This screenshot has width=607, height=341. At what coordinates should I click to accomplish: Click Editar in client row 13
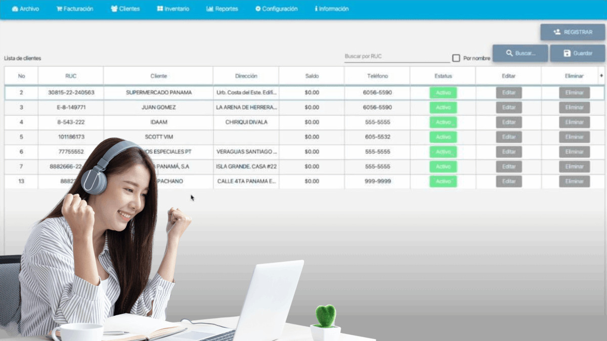[508, 181]
